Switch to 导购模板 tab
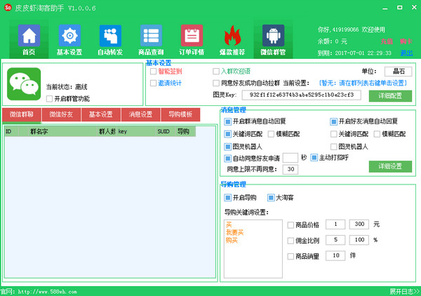 [180, 114]
